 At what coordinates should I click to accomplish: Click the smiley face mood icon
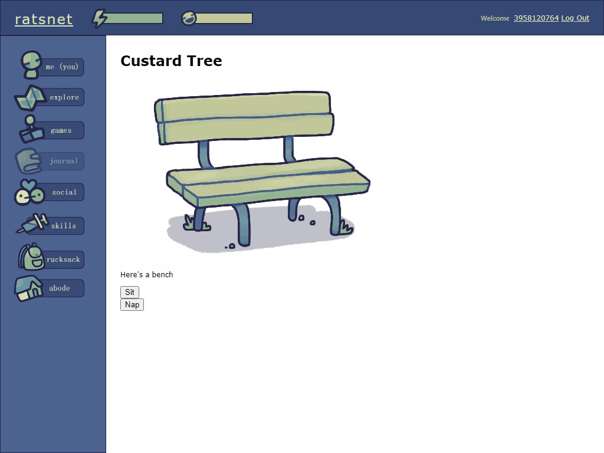pos(189,18)
